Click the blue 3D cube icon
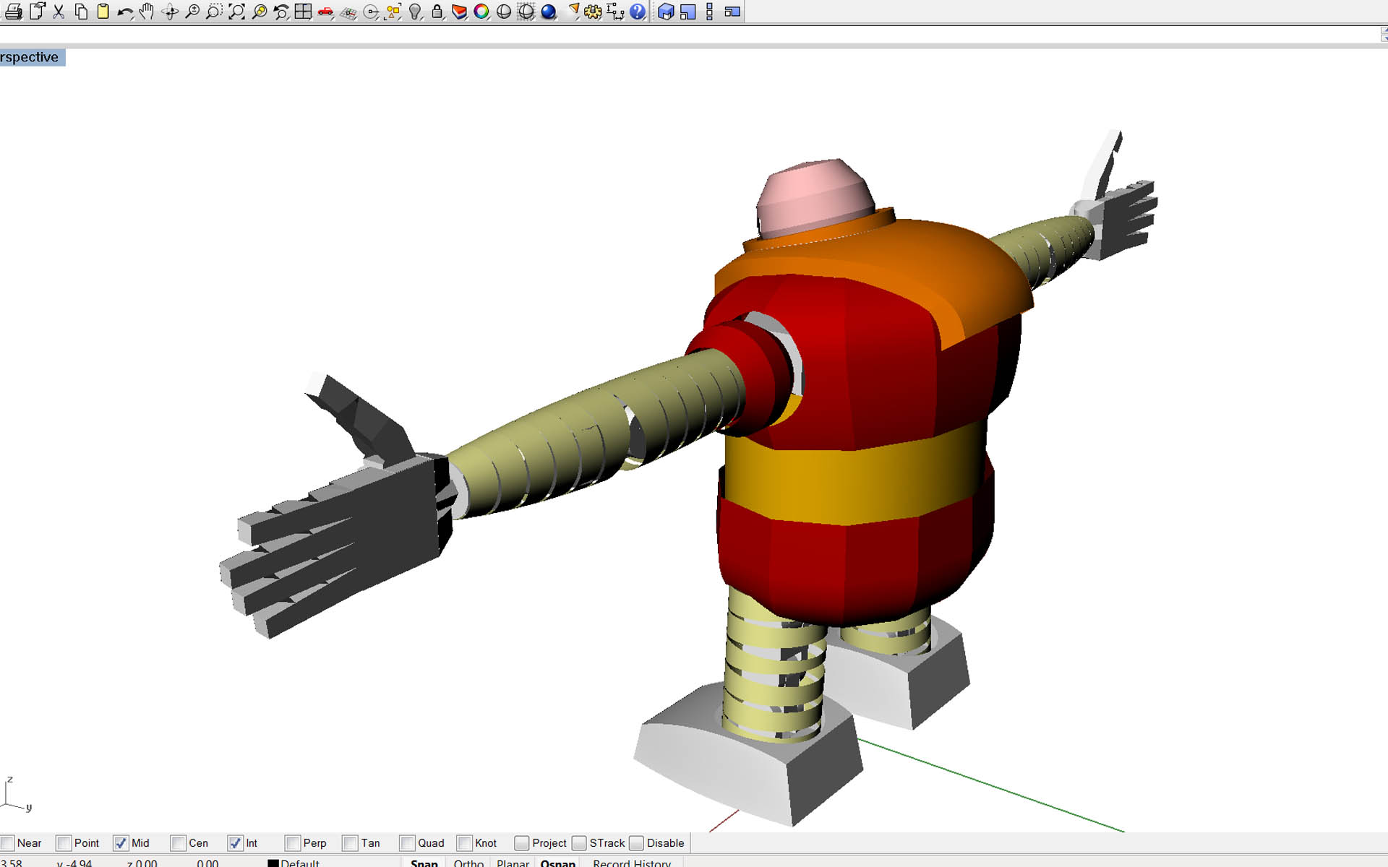The width and height of the screenshot is (1388, 867). coord(666,12)
